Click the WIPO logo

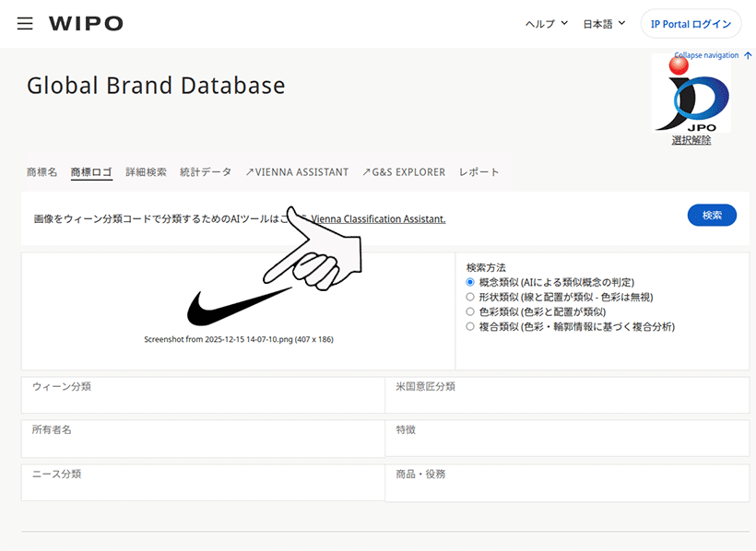tap(86, 24)
